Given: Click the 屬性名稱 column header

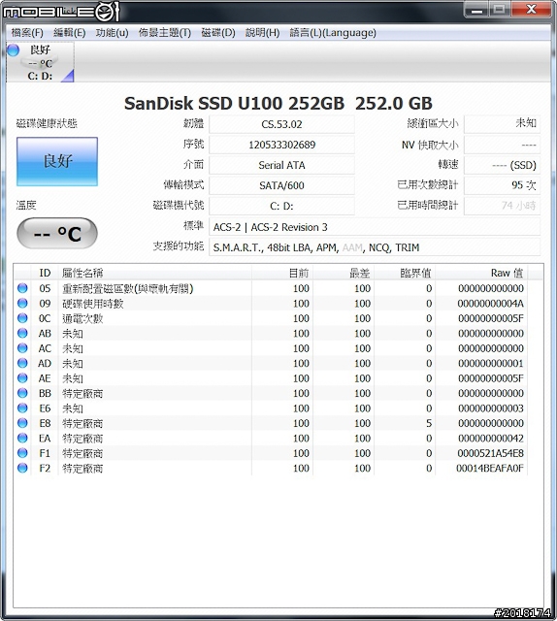Looking at the screenshot, I should pos(155,273).
